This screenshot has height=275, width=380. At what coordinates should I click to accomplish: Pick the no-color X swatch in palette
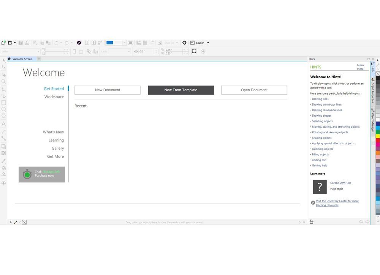point(378,74)
